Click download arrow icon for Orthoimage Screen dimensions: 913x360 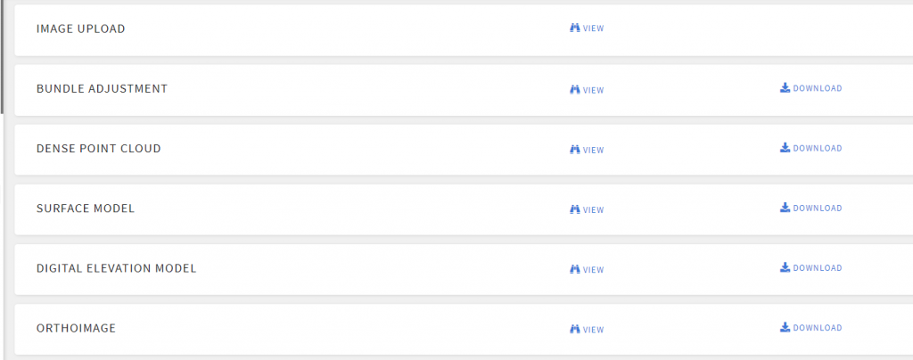point(785,327)
